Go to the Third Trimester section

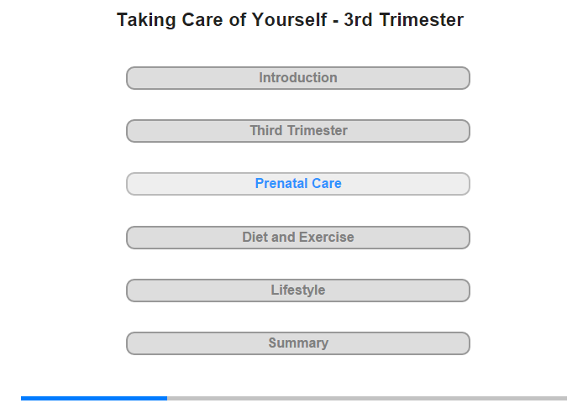pyautogui.click(x=297, y=131)
